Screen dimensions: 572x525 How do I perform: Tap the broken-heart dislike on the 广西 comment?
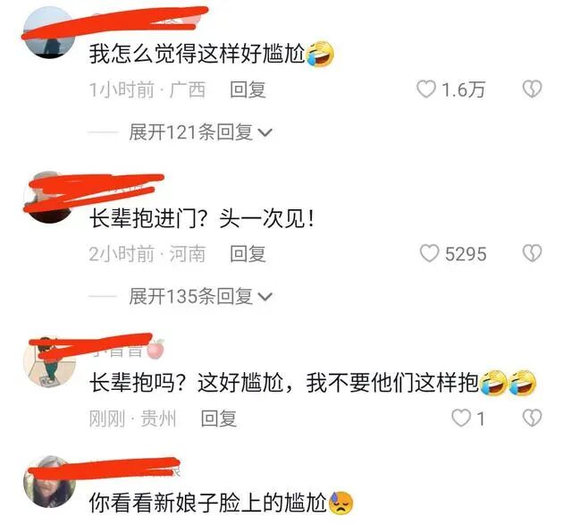coord(532,89)
